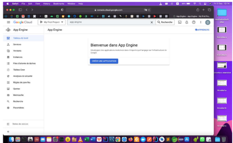Open Launchpad from the Dock

pyautogui.click(x=18, y=139)
